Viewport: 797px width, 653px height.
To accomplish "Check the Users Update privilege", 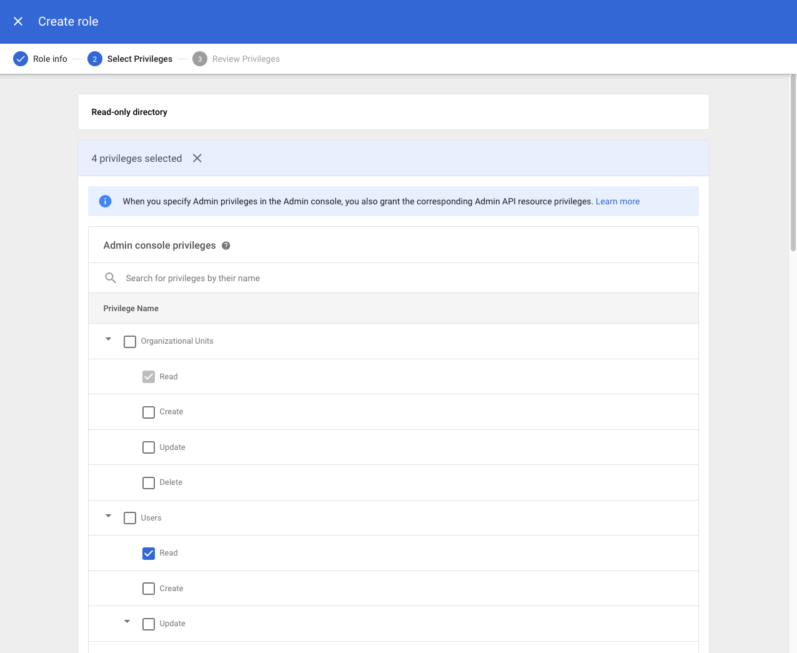I will point(149,624).
